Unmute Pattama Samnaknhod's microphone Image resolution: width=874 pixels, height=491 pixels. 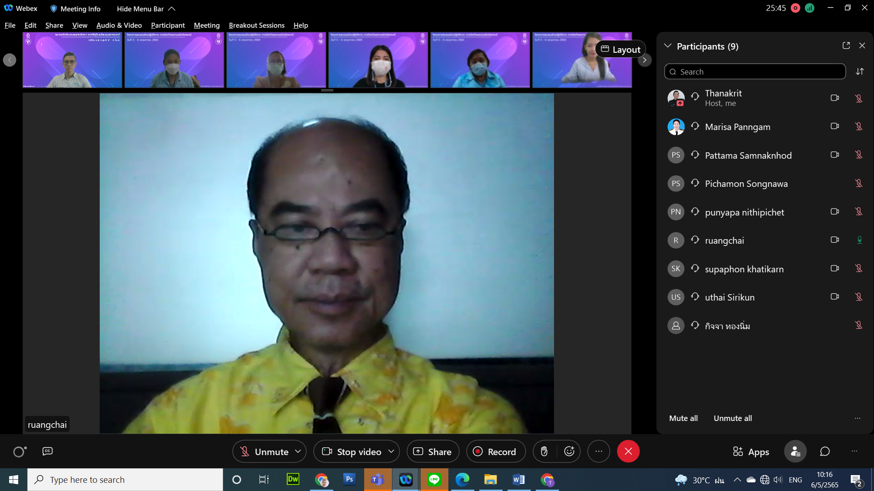[859, 155]
